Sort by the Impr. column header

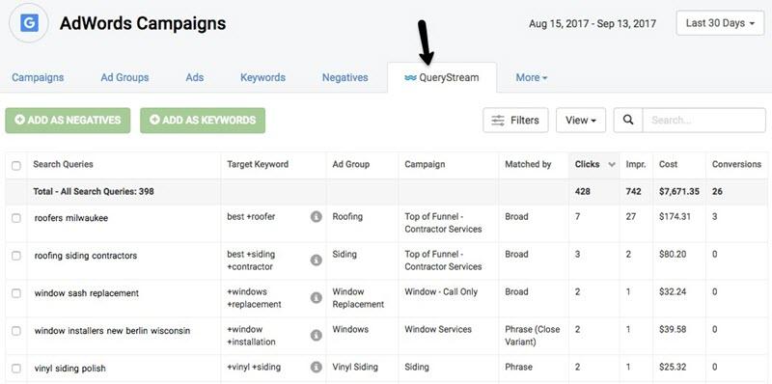pos(636,164)
